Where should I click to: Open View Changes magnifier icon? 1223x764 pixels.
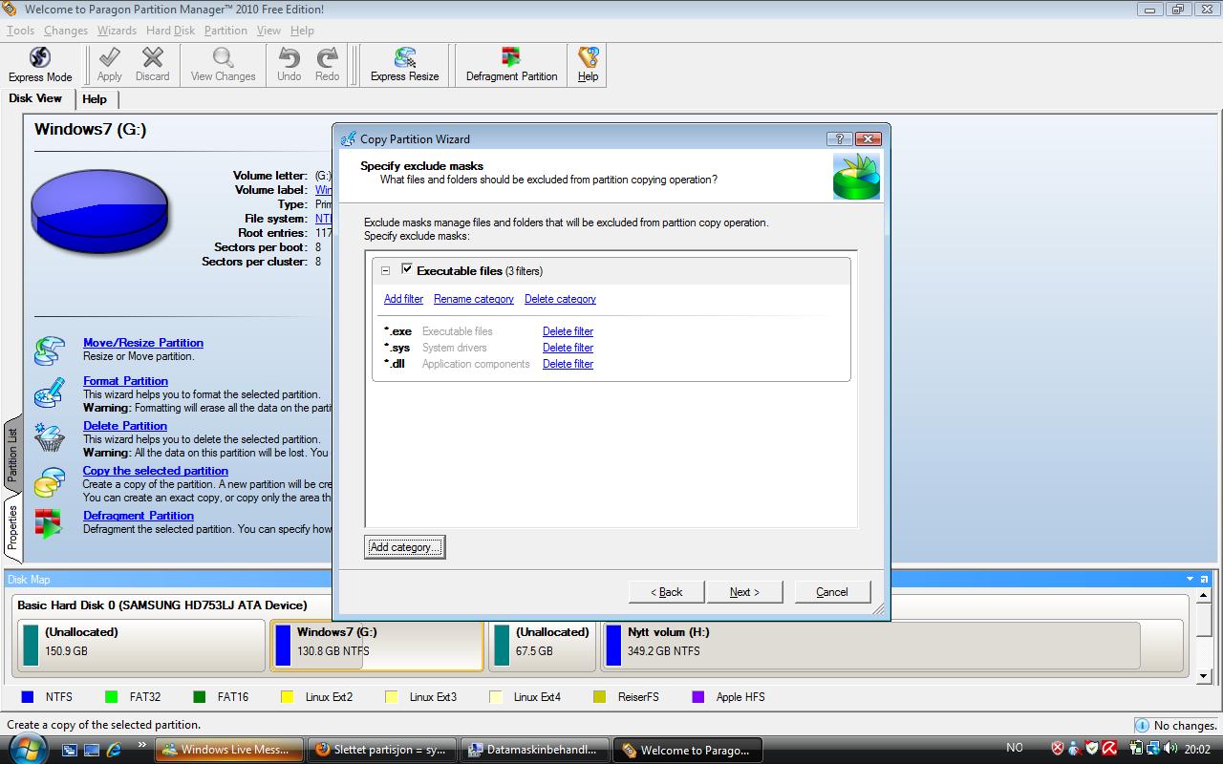tap(223, 57)
